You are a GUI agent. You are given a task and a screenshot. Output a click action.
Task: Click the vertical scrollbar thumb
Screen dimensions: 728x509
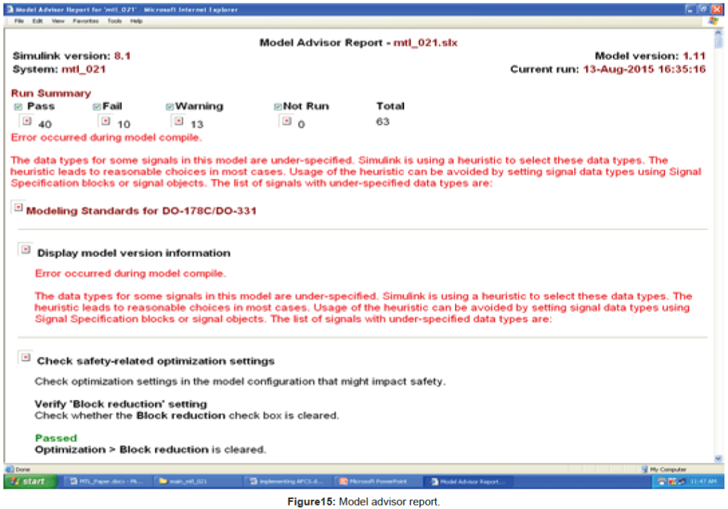pos(719,42)
